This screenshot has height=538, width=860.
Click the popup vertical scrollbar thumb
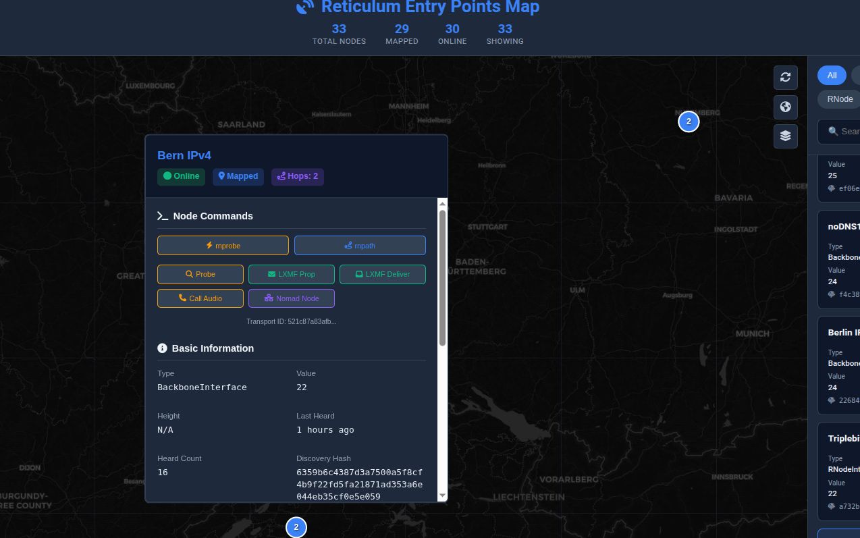tap(443, 277)
